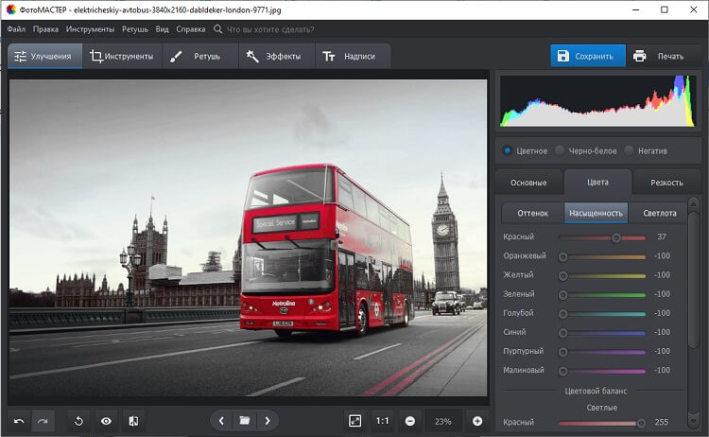
Task: Open the Инструменты menu in menu bar
Action: [x=90, y=29]
